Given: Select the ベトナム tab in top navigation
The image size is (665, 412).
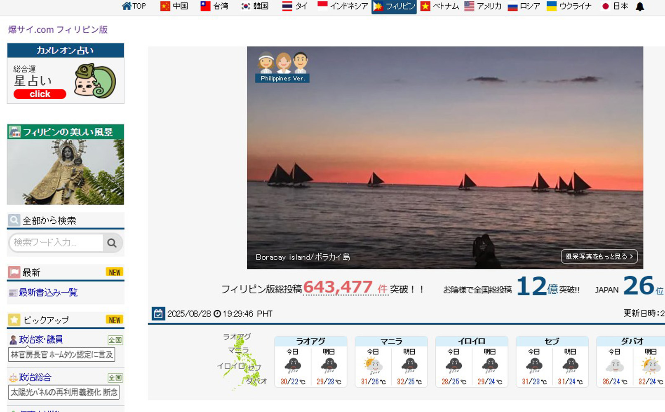Looking at the screenshot, I should coord(440,6).
